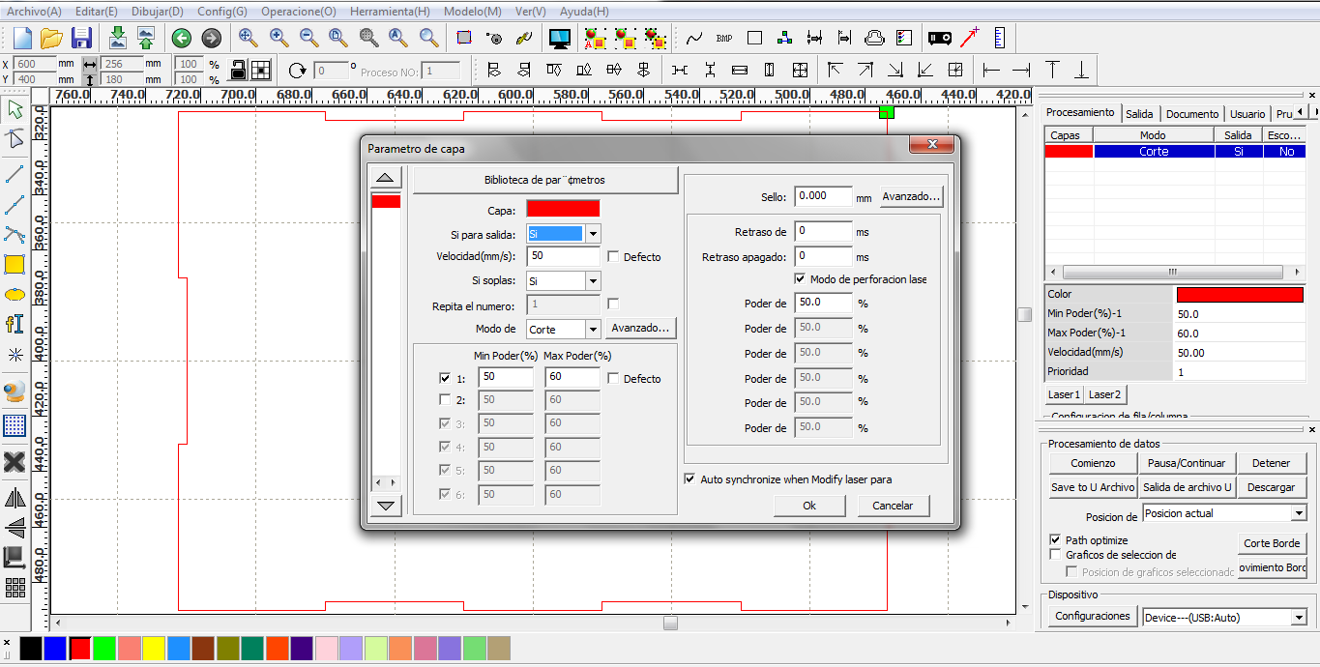Save the file with the floppy icon

[82, 38]
